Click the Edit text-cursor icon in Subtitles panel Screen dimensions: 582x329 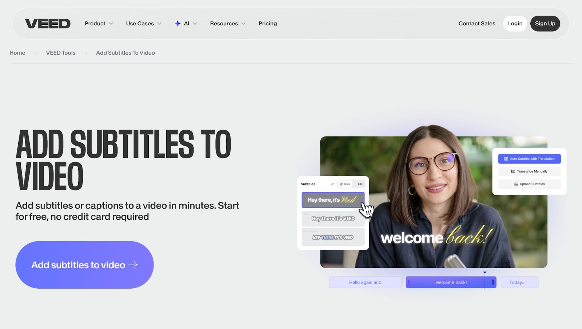(356, 184)
